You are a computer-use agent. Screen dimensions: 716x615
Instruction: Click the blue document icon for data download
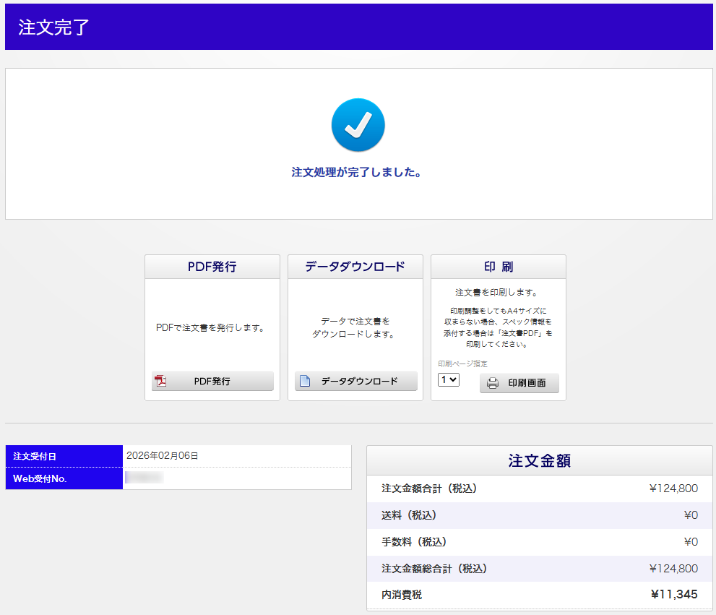tap(305, 382)
